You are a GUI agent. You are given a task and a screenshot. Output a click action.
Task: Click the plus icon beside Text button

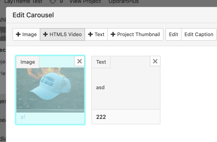(91, 34)
